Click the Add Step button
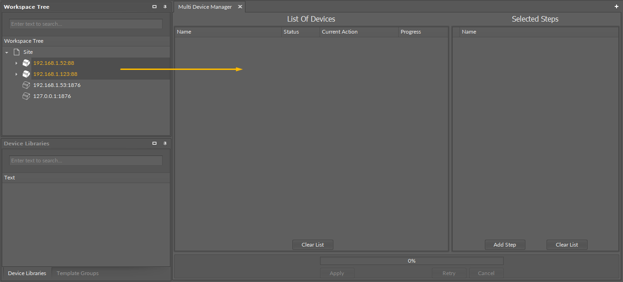 pyautogui.click(x=505, y=244)
